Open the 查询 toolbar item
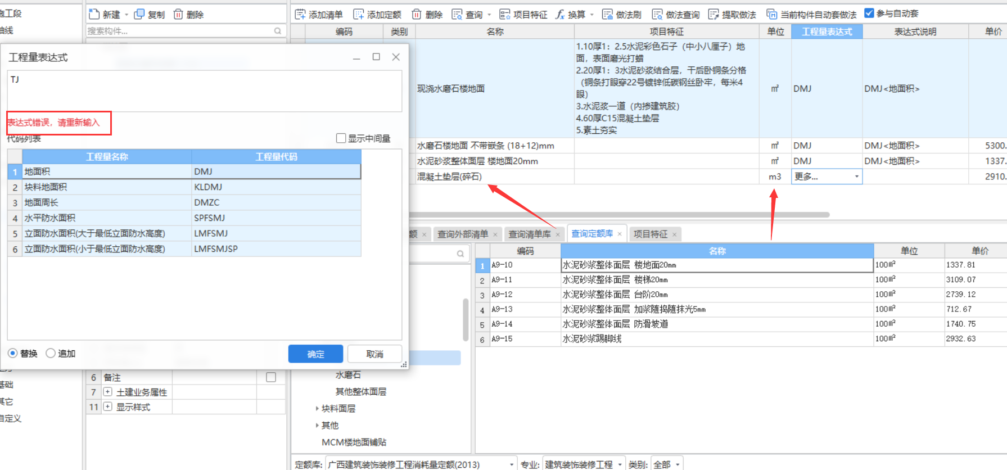This screenshot has width=1007, height=470. (467, 14)
